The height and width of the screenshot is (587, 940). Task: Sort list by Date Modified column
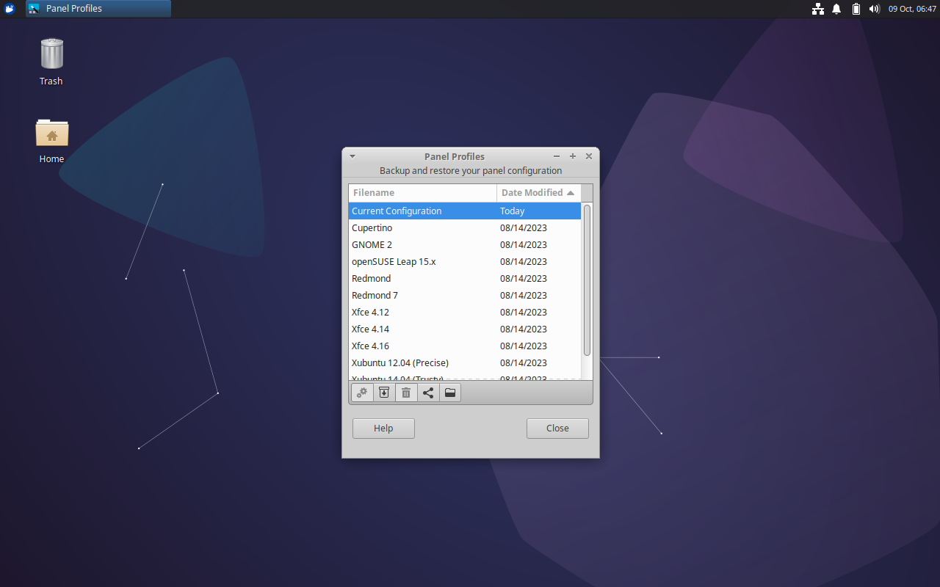tap(538, 193)
